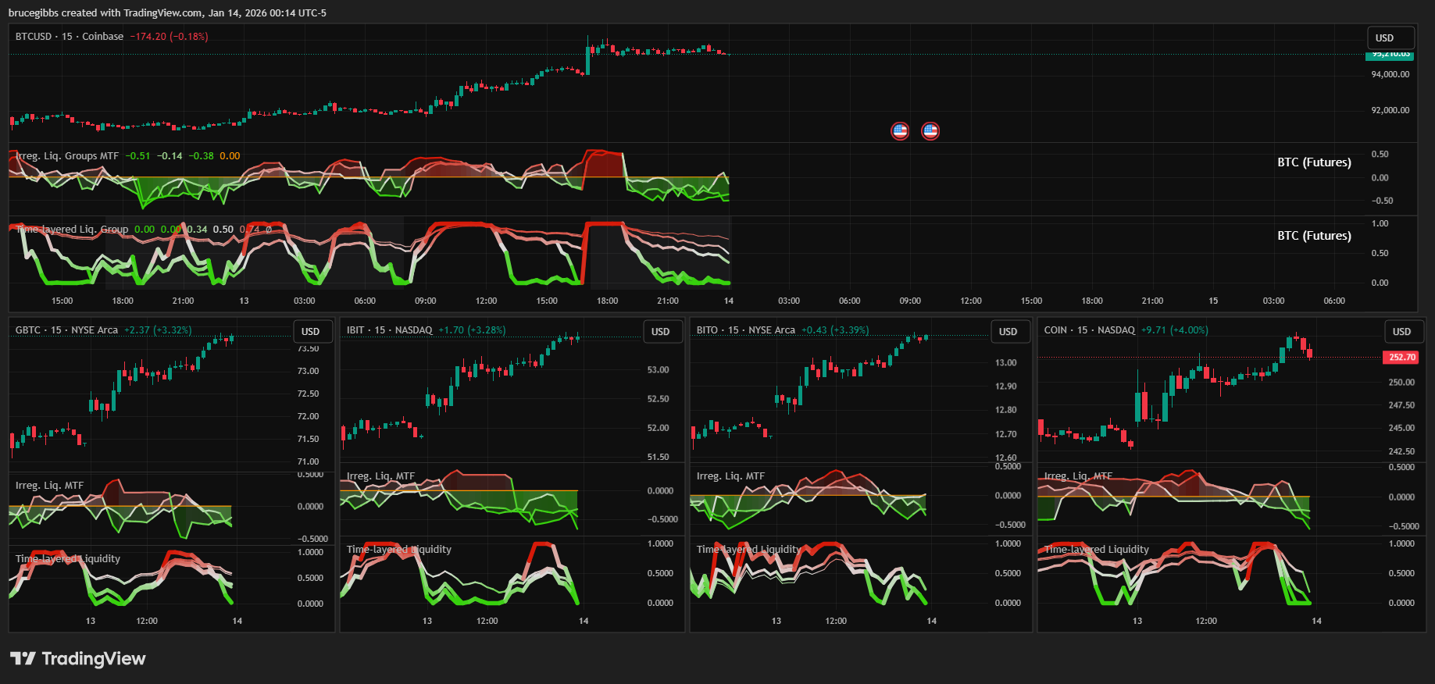Select the BTCUSD Coinbase symbol title
The width and height of the screenshot is (1435, 684).
[x=69, y=37]
